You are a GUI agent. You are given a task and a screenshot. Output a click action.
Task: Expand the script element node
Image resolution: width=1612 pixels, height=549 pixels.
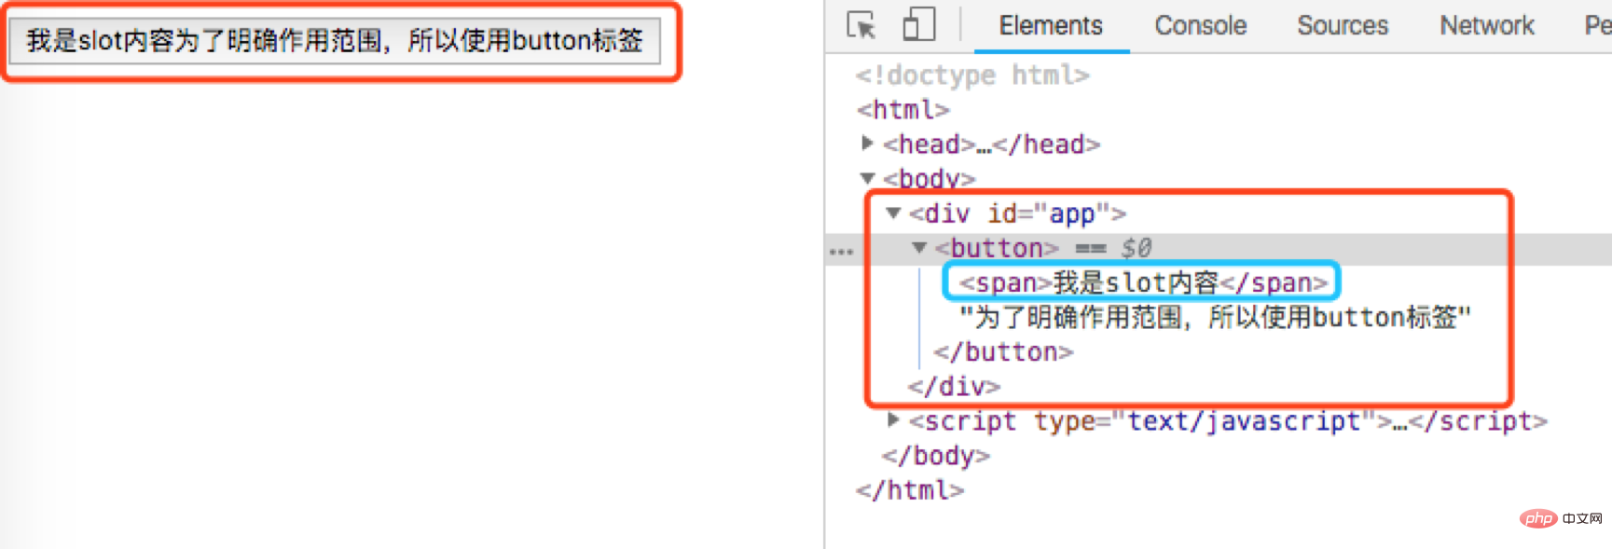pyautogui.click(x=893, y=420)
